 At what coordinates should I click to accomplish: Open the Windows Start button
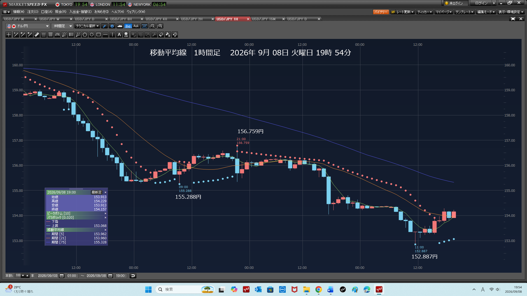148,289
